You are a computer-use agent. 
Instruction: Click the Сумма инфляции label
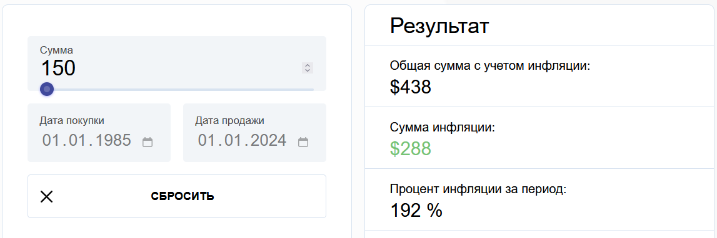point(443,128)
